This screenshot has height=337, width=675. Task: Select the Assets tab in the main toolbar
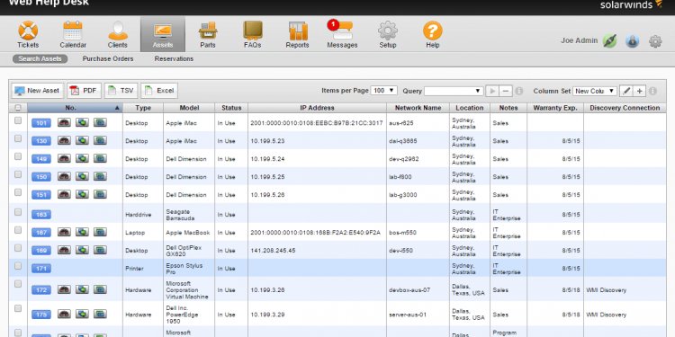point(163,34)
